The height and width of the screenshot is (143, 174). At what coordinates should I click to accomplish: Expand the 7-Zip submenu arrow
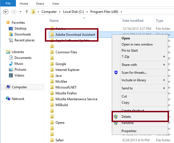point(164,56)
